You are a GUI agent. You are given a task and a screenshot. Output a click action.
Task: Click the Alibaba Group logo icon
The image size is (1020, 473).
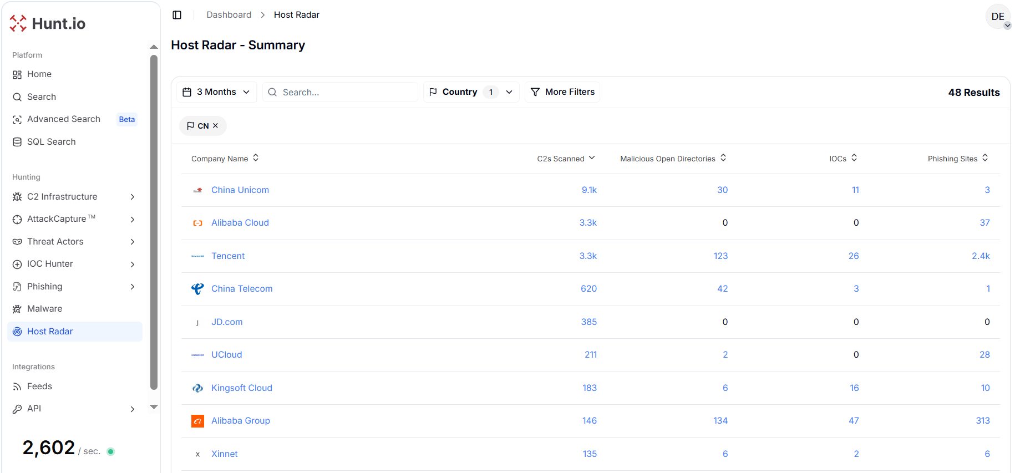click(197, 421)
